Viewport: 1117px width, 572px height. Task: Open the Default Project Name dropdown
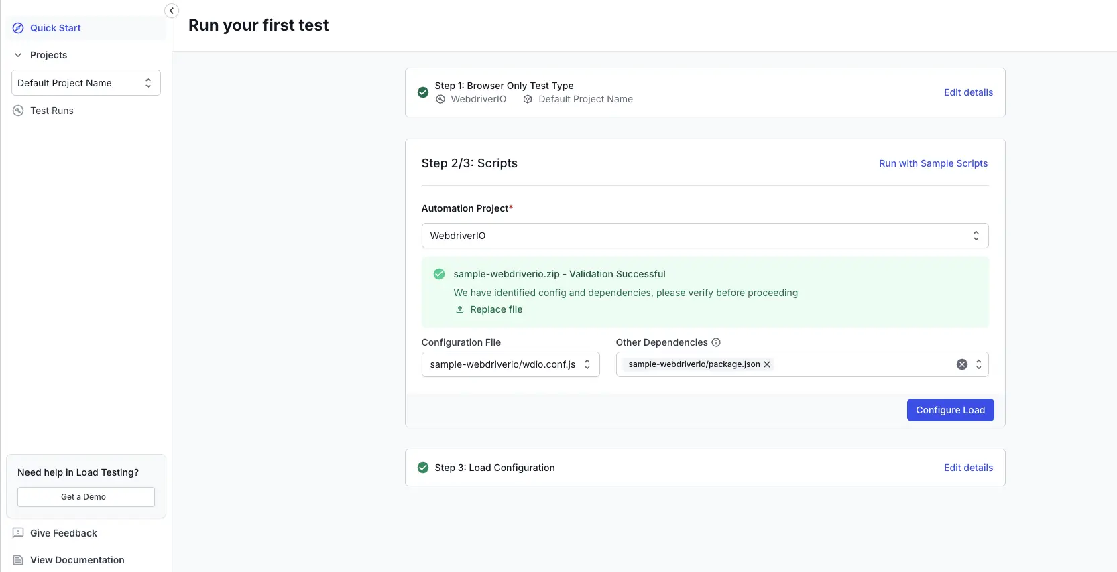point(86,83)
